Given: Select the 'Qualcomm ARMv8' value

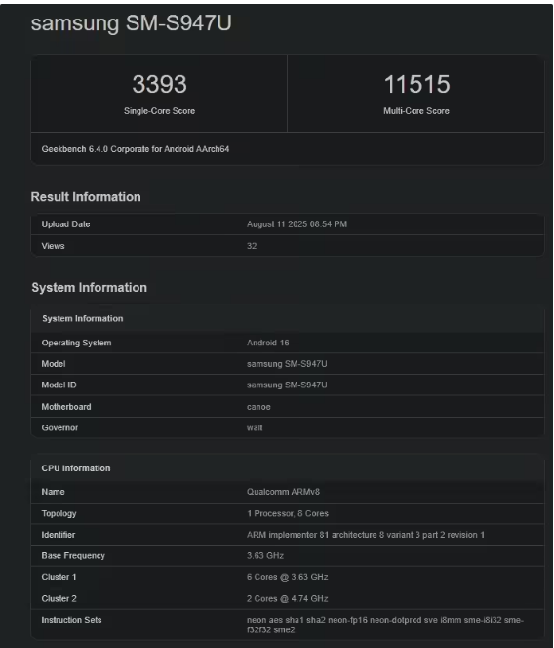Looking at the screenshot, I should point(283,492).
